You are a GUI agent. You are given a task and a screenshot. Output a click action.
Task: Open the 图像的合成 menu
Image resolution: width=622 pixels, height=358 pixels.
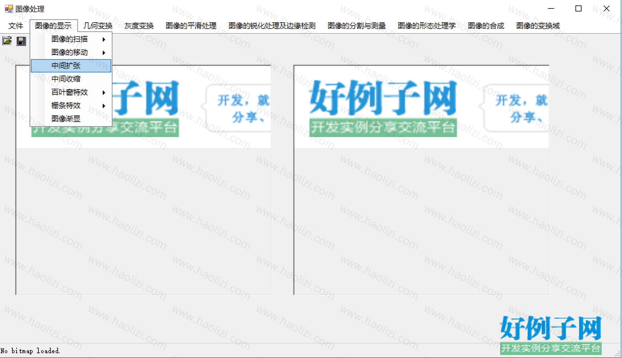(x=486, y=26)
